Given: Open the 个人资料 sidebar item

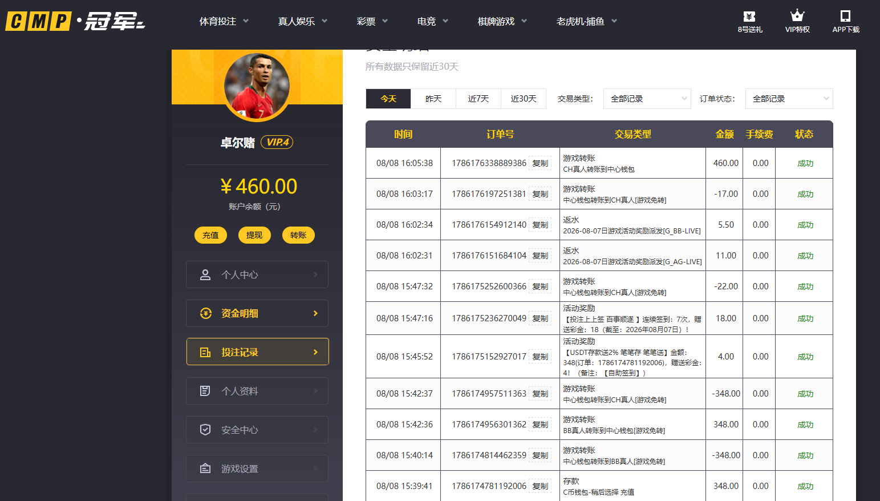Looking at the screenshot, I should click(x=257, y=391).
